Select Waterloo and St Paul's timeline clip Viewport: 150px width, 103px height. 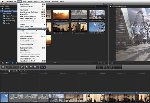28,97
